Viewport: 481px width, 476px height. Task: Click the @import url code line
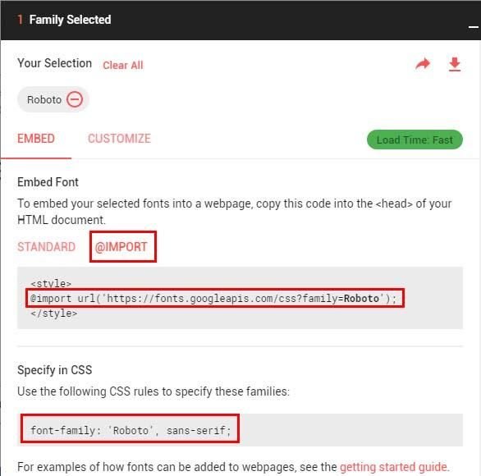[215, 298]
